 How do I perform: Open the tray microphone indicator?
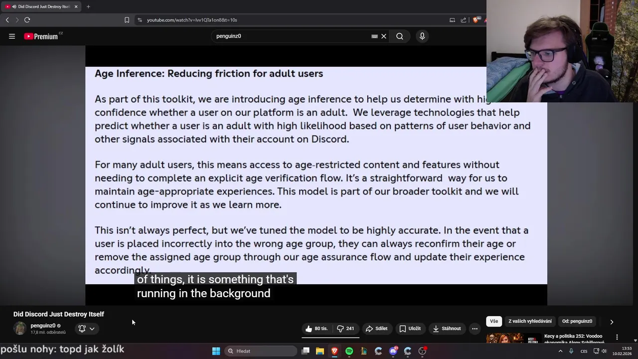pyautogui.click(x=571, y=351)
